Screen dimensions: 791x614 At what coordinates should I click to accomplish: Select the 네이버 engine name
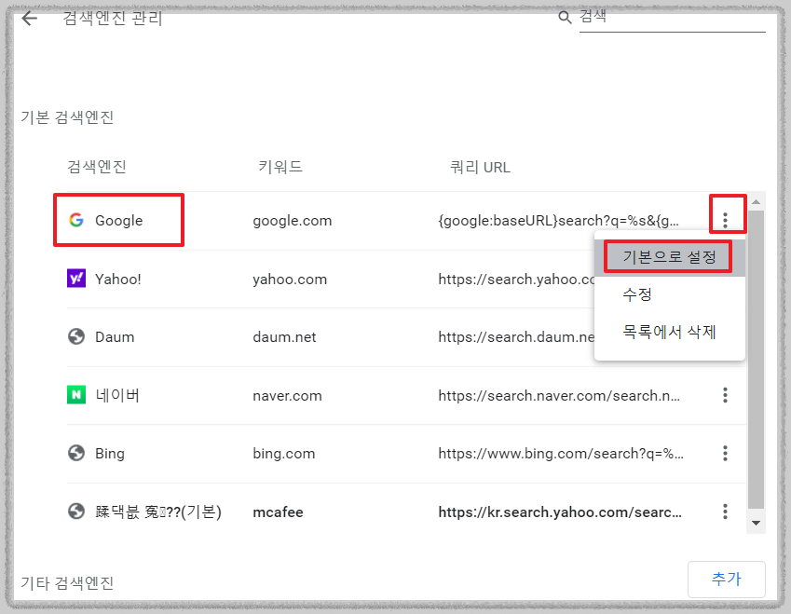117,395
